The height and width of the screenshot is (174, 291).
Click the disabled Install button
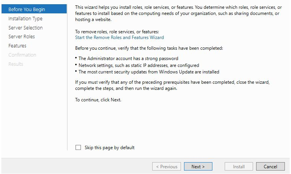239,166
